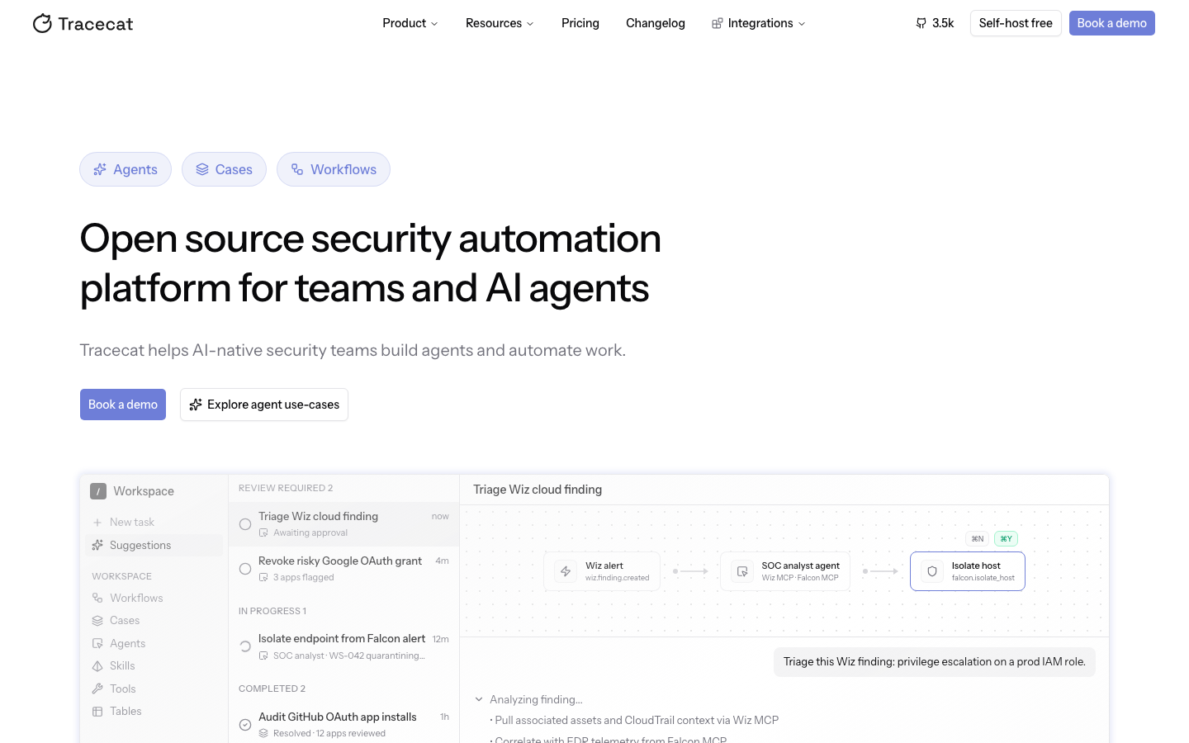Click the status circle for Revoke risky Google OAuth grant
The image size is (1189, 743).
(x=245, y=569)
